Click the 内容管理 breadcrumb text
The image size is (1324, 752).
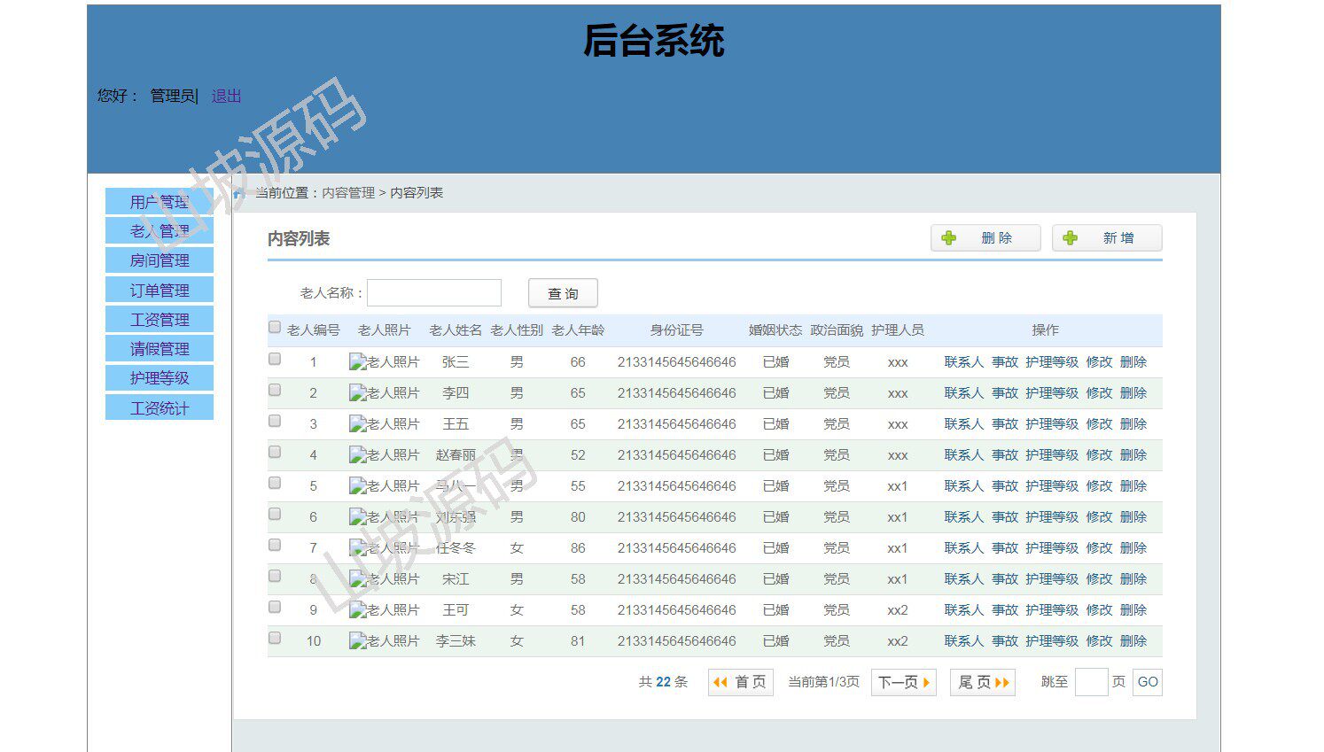pyautogui.click(x=348, y=193)
